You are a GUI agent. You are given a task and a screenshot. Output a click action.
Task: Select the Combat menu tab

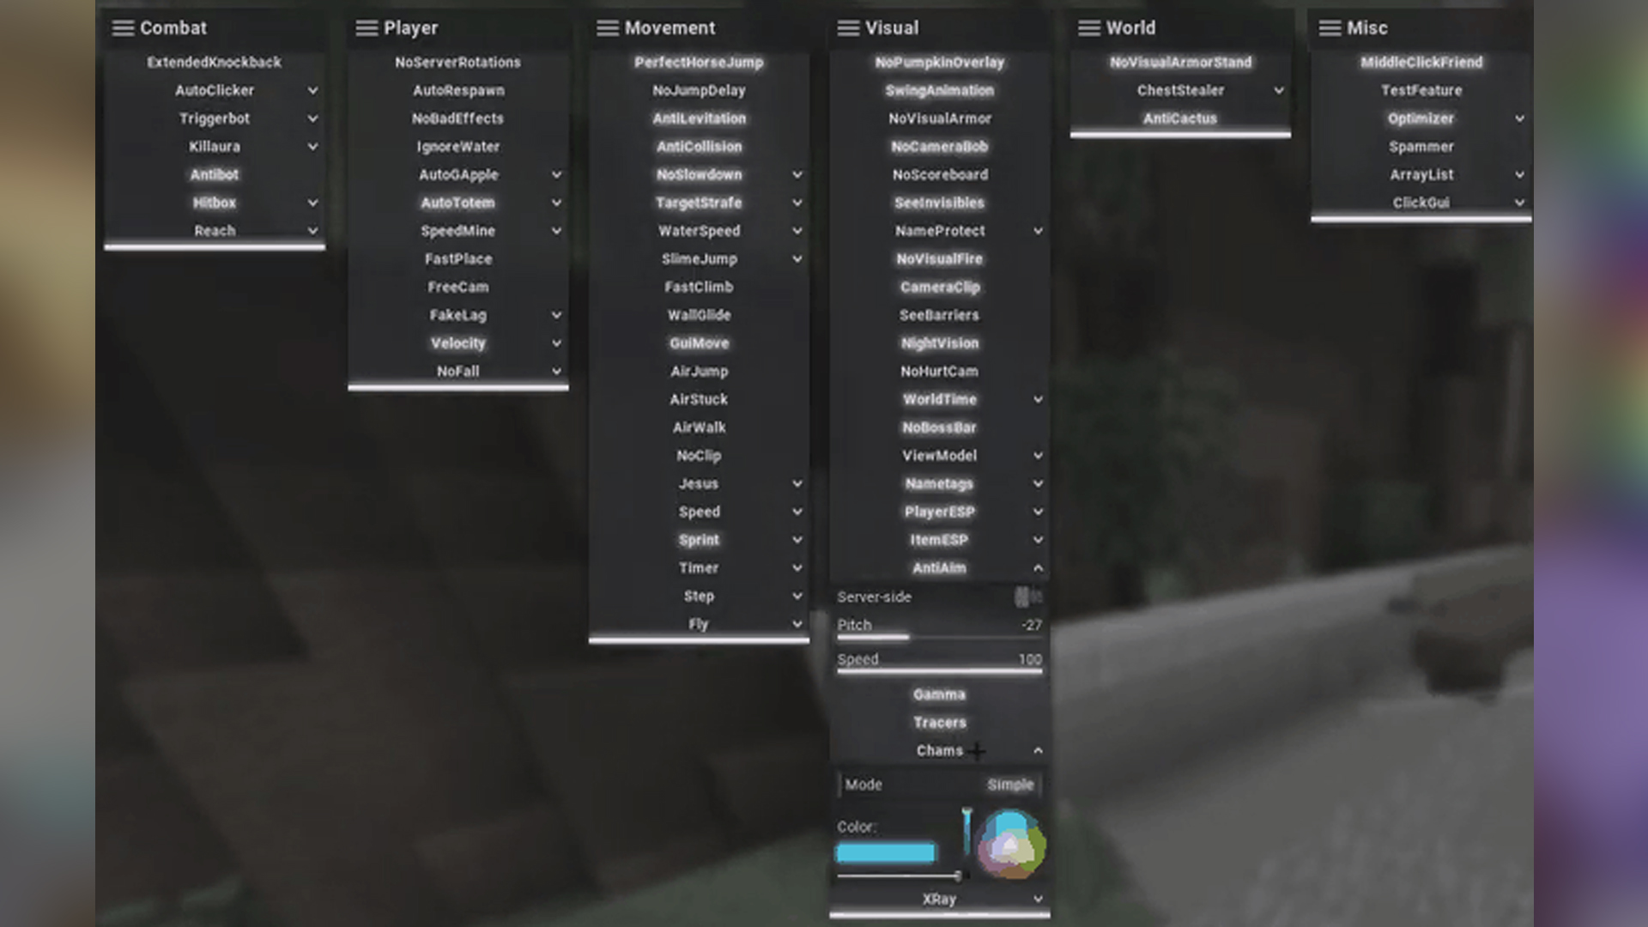point(173,27)
